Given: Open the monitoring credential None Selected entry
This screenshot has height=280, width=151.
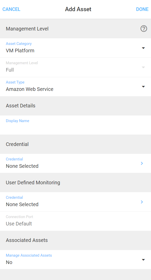Looking at the screenshot, I should click(x=75, y=202).
